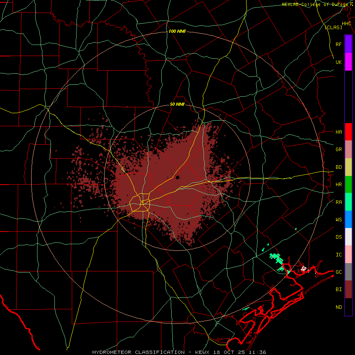Click the UK legend label
Viewport: 355px width, 355px height.
[x=338, y=62]
